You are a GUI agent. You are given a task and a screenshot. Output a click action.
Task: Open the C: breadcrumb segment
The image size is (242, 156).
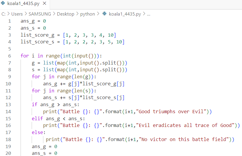4,14
